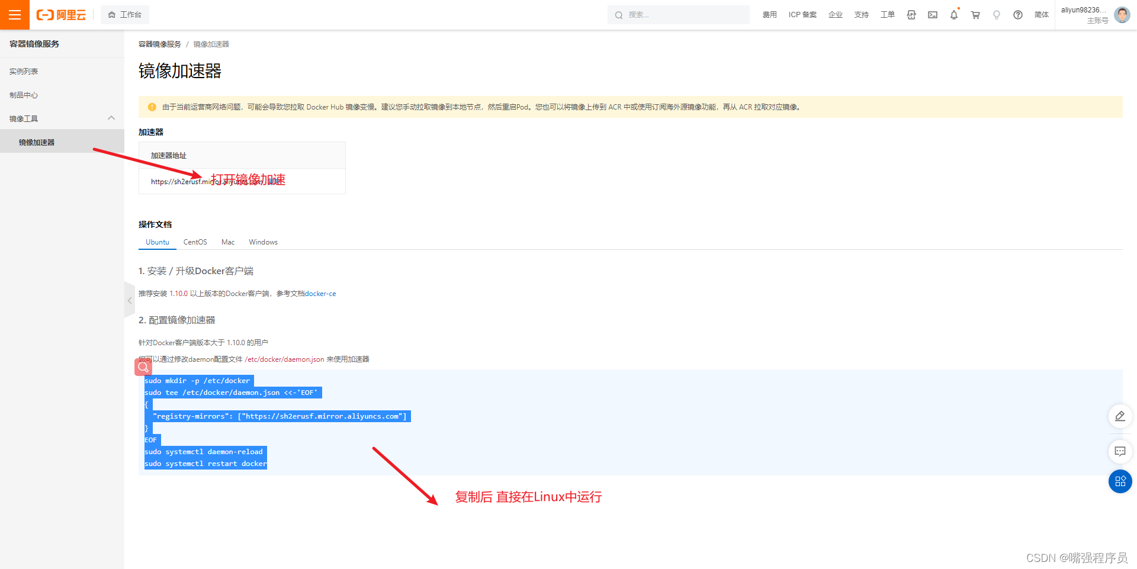The image size is (1137, 569).
Task: Click the accelerator address URL text
Action: [206, 182]
